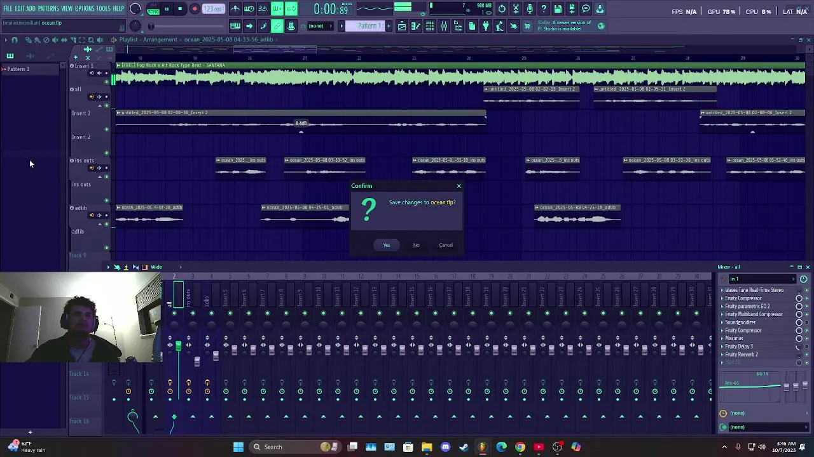Open the help question mark icon
The image size is (814, 457).
(x=544, y=9)
